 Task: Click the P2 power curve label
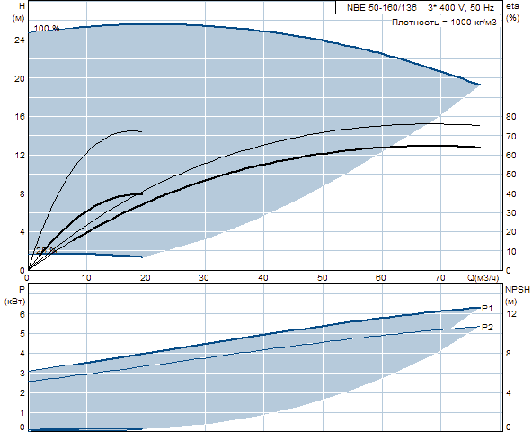pos(487,328)
